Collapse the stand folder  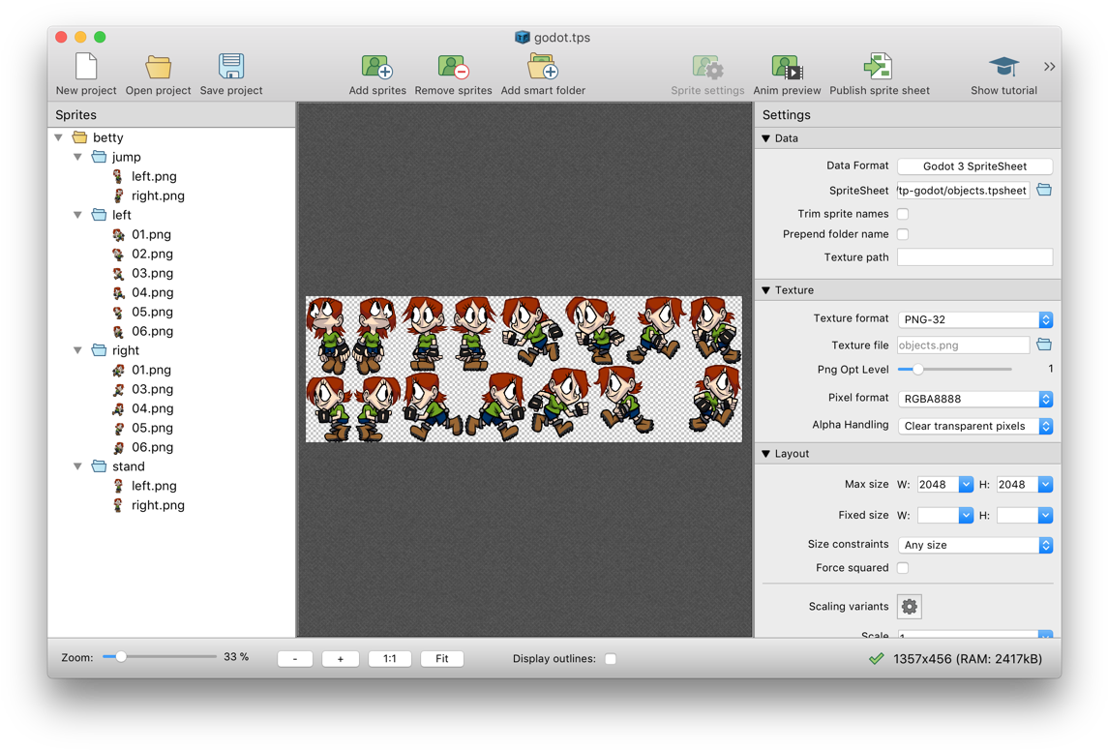[77, 465]
